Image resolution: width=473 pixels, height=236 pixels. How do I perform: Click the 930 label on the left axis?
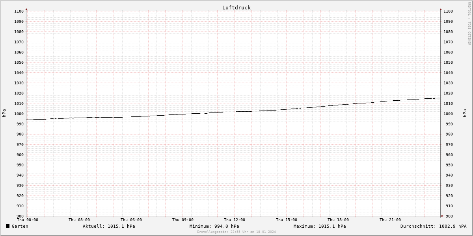tap(20, 185)
